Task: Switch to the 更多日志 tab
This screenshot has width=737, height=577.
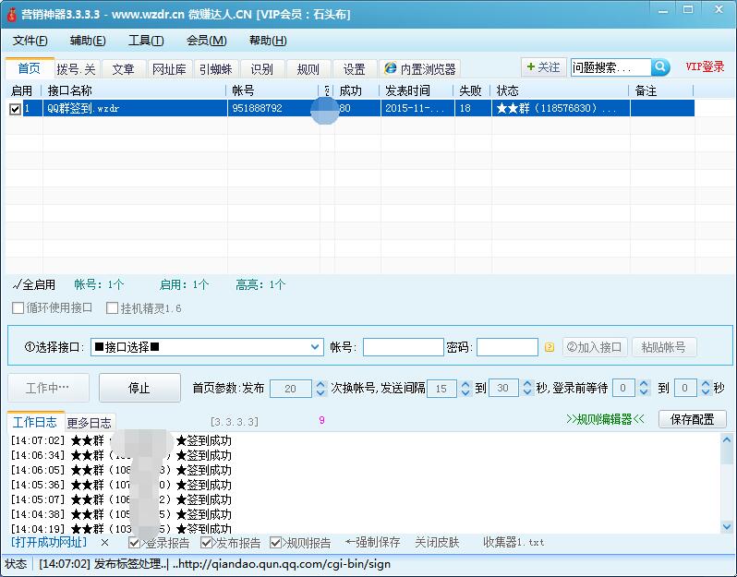Action: pyautogui.click(x=90, y=423)
